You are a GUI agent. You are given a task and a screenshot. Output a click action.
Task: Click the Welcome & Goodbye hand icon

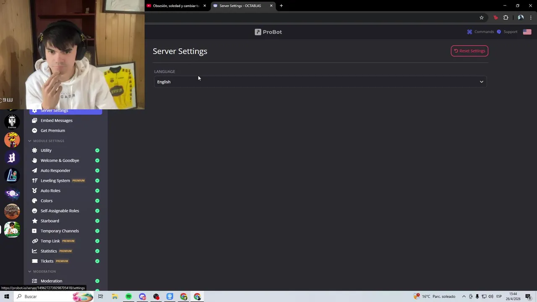pyautogui.click(x=34, y=160)
